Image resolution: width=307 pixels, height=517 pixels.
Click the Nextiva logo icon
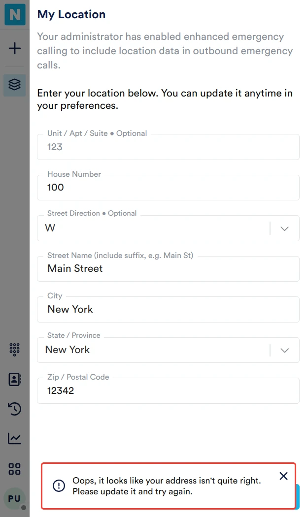(14, 15)
